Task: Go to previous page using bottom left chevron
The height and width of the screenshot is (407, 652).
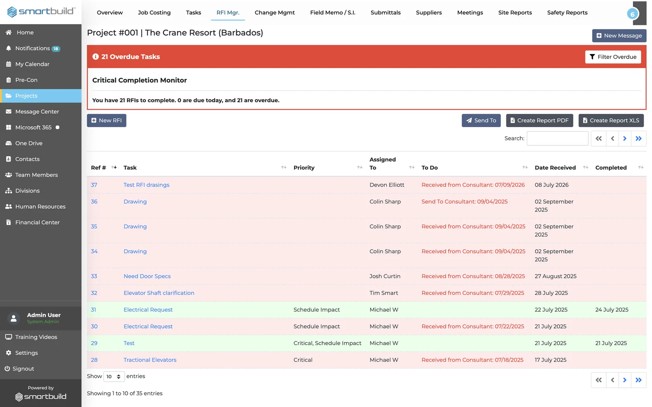Action: coord(612,380)
